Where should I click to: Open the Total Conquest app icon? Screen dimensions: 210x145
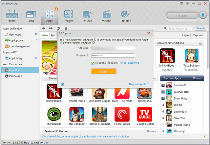pos(77,114)
